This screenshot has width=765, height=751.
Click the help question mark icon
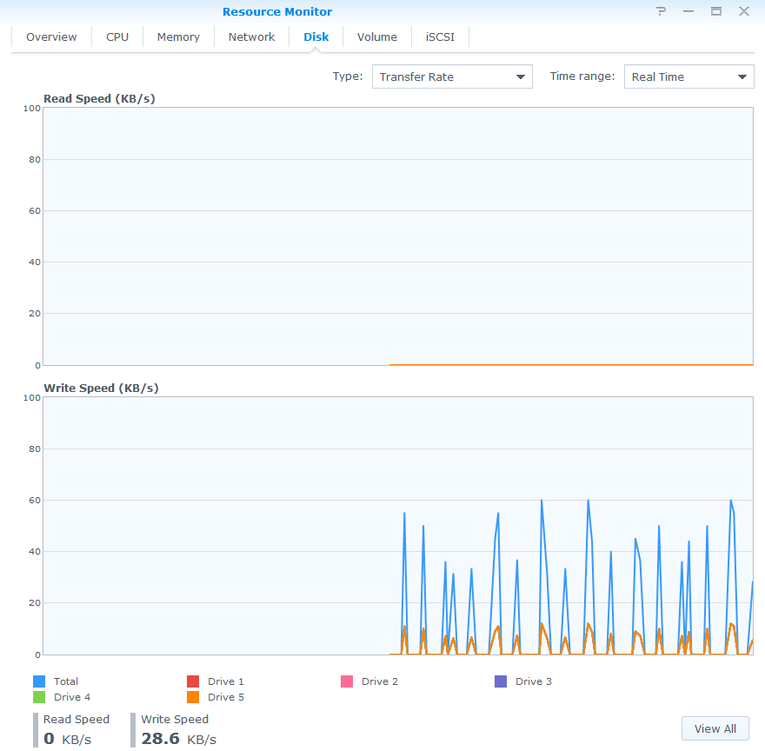661,11
